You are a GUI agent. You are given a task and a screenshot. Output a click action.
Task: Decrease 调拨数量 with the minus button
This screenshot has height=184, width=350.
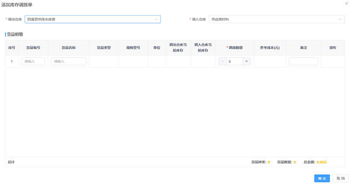[222, 61]
